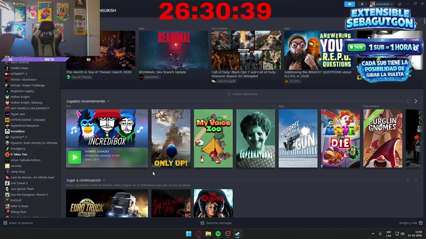Open the Supernatural game cover
This screenshot has width=426, height=239.
pos(256,138)
